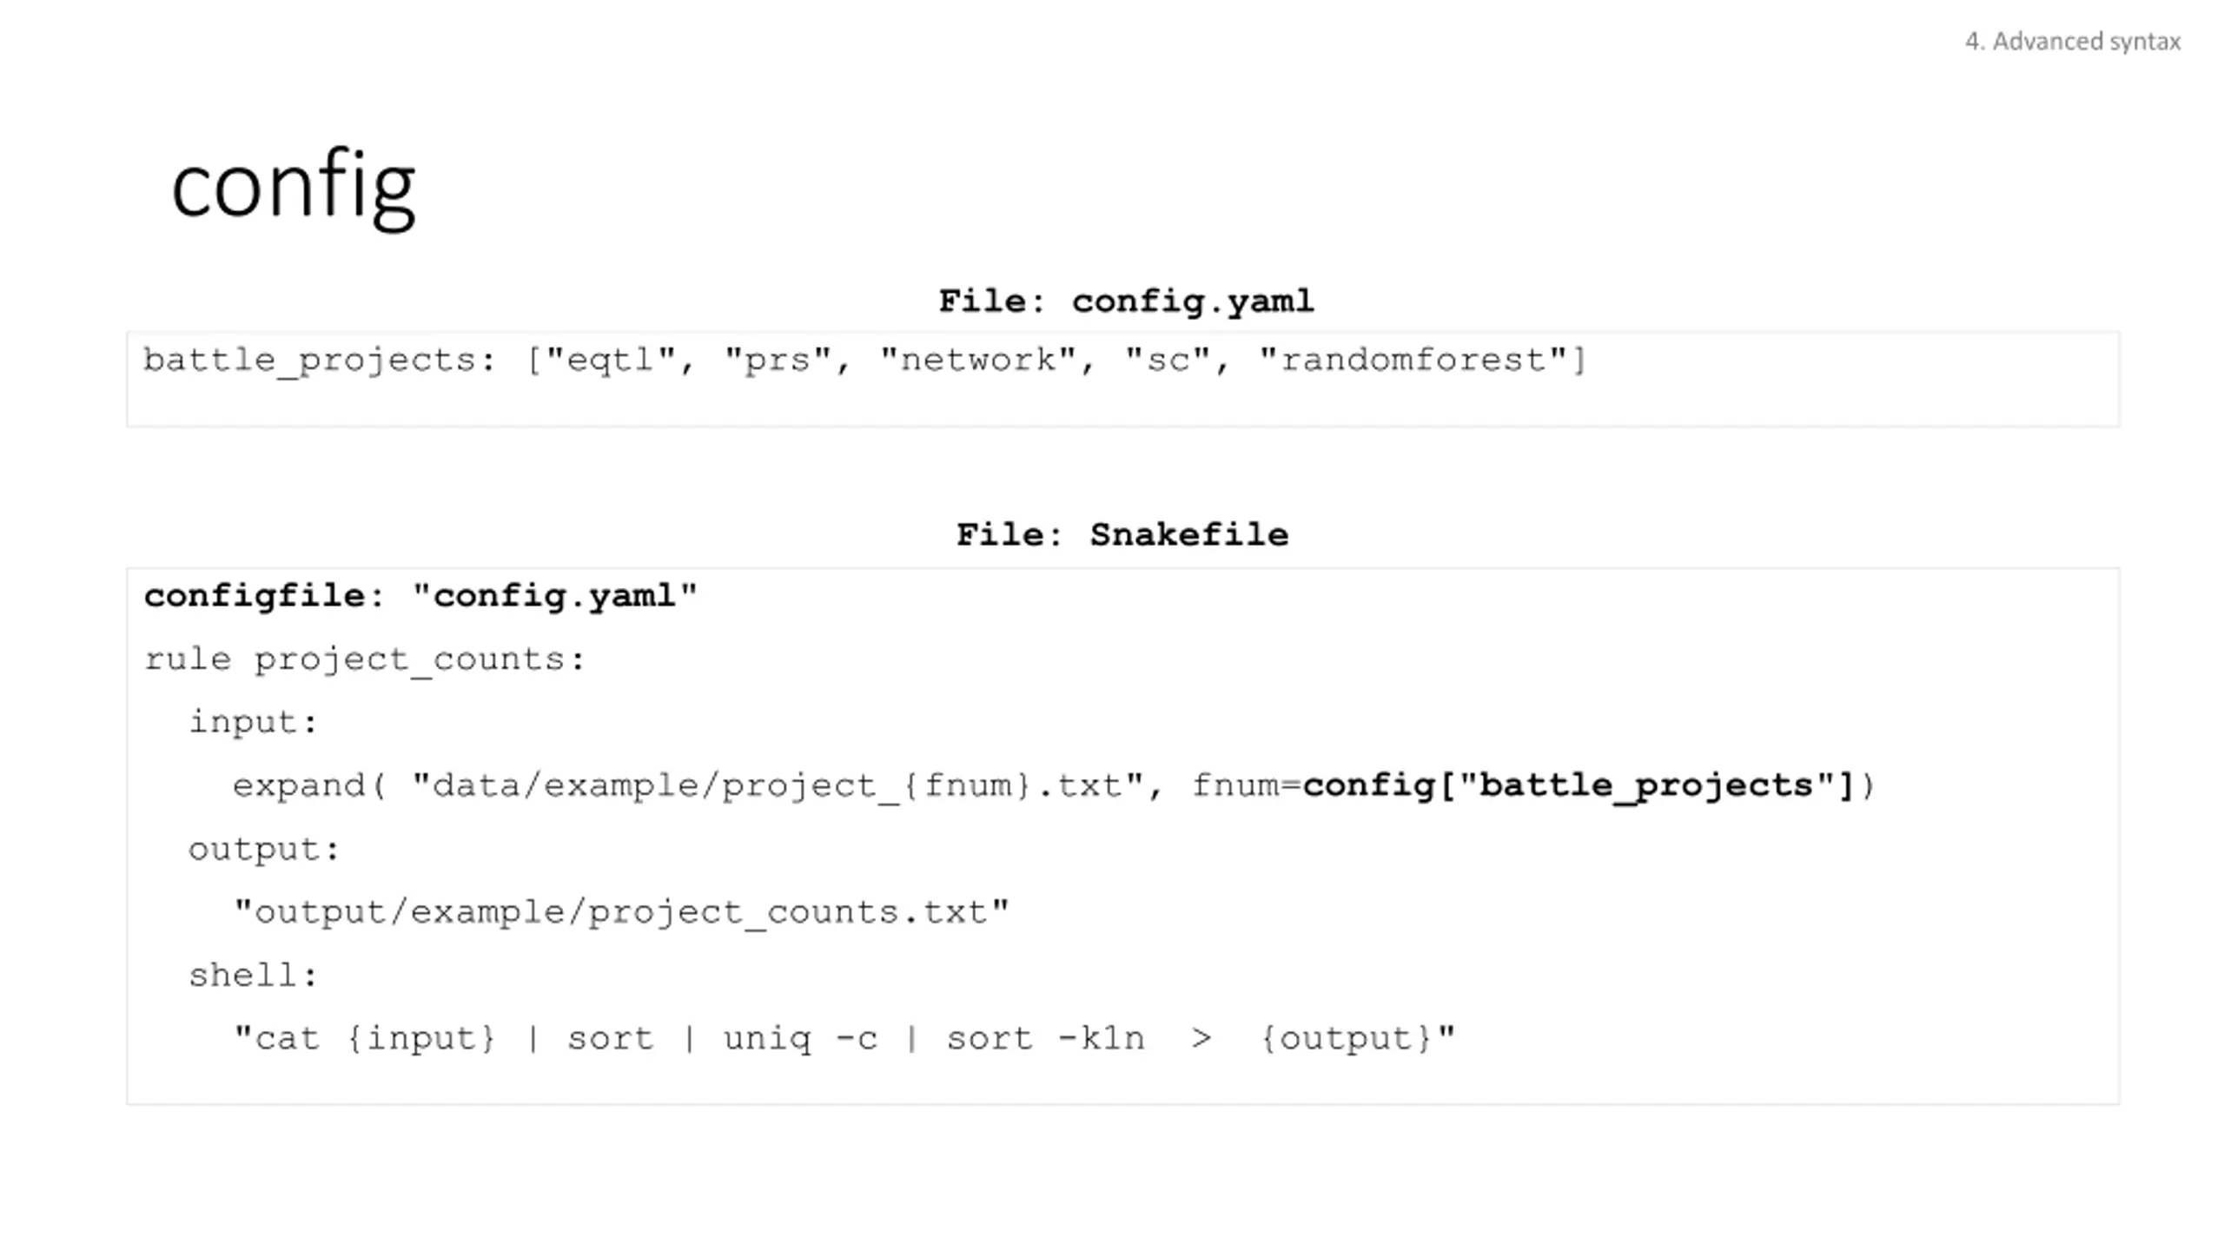Click the "rule project_counts:" line

coord(365,659)
